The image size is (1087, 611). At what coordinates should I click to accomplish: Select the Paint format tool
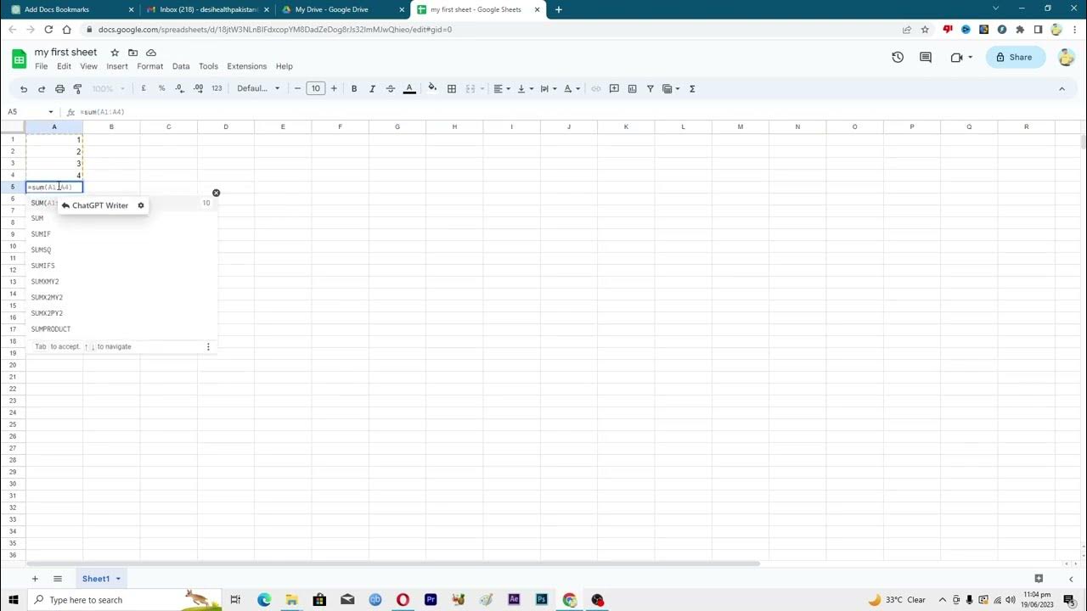click(77, 88)
